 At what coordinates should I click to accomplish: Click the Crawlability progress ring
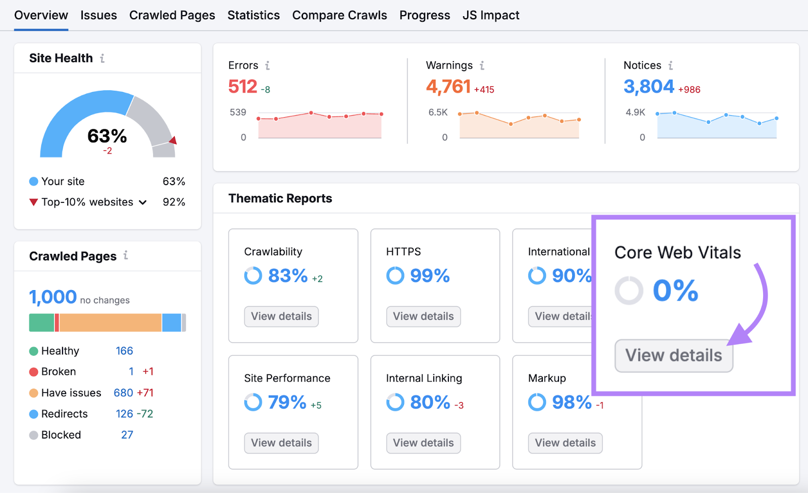point(252,276)
